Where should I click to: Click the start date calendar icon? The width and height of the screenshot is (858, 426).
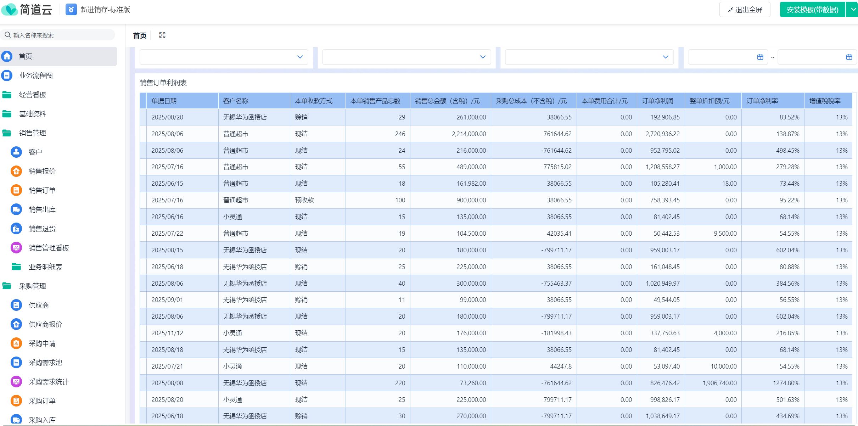pos(760,57)
